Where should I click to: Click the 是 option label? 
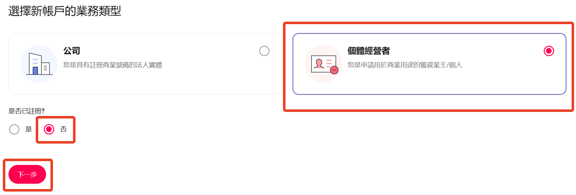pyautogui.click(x=29, y=129)
